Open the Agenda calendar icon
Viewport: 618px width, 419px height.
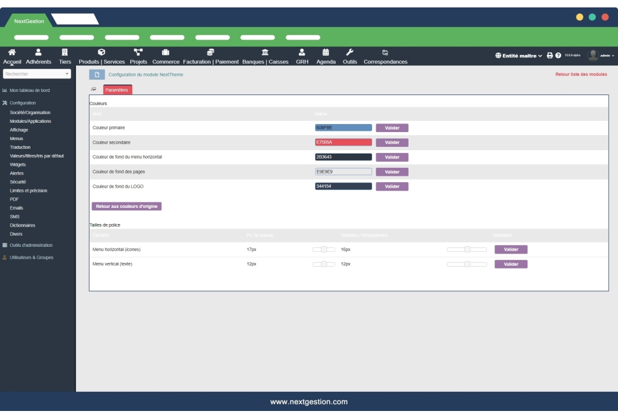(x=326, y=53)
